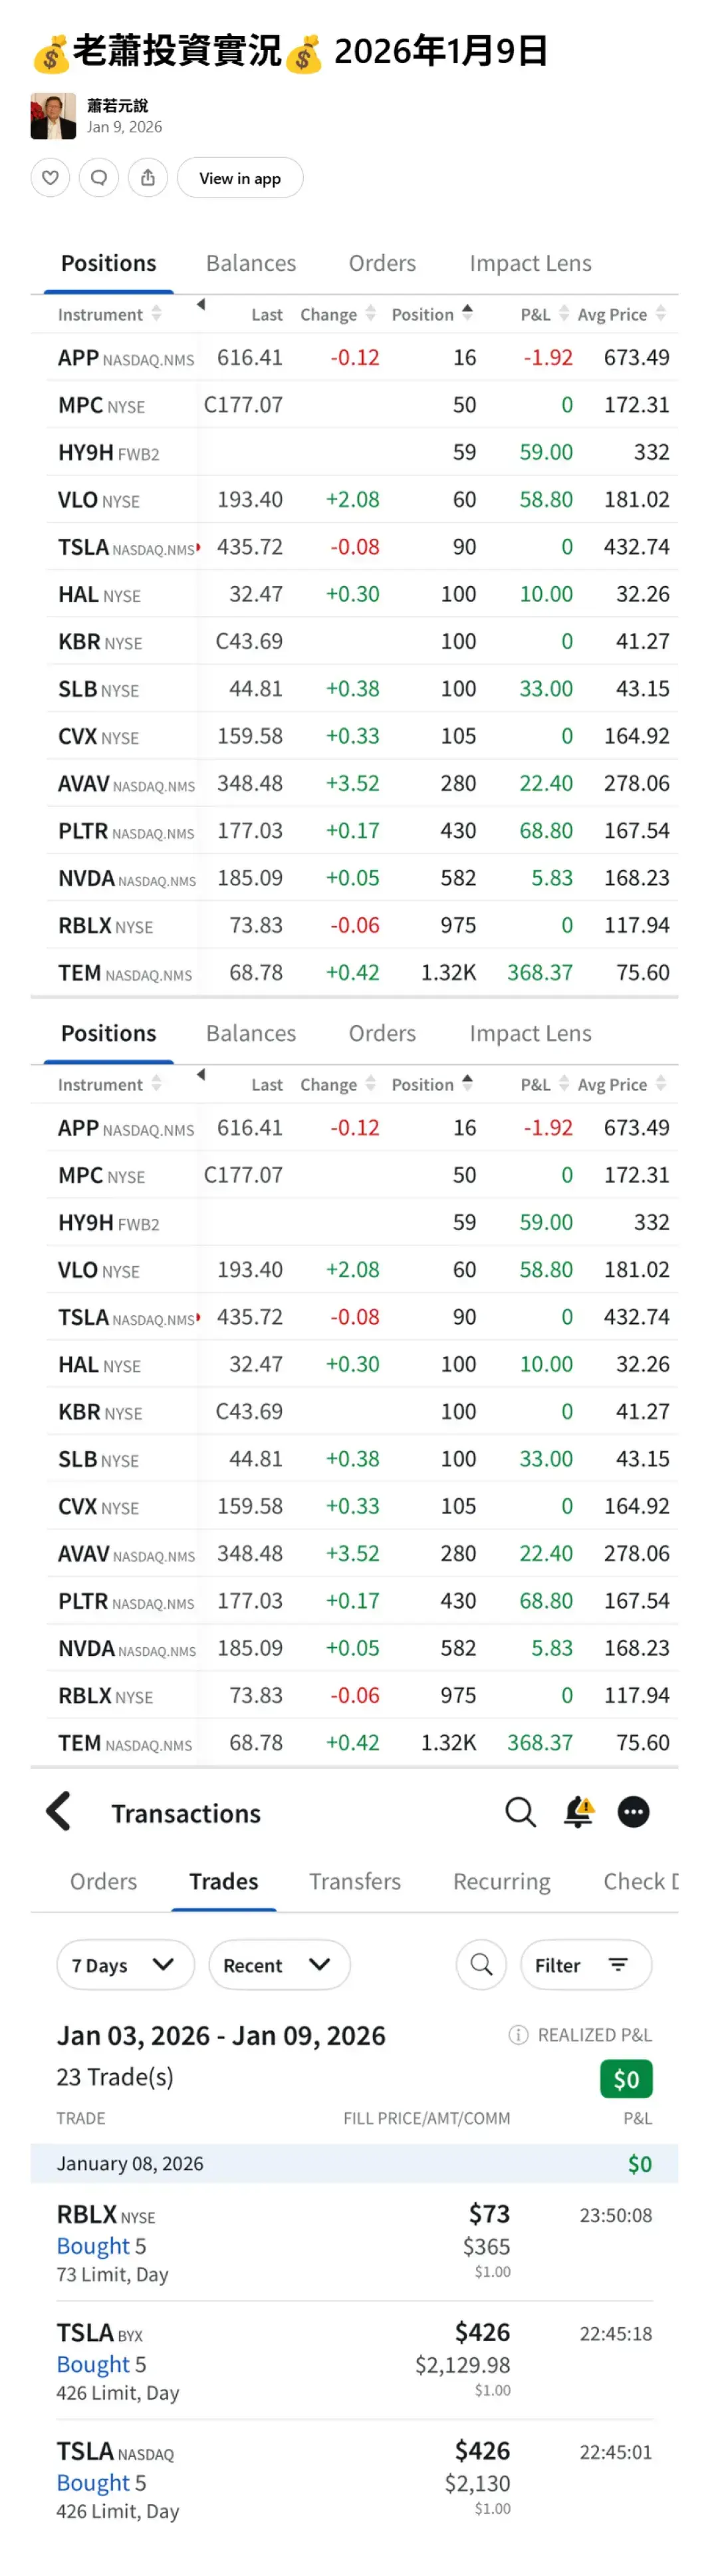The height and width of the screenshot is (2576, 718).
Task: Toggle sort on first Change column header
Action: point(336,314)
